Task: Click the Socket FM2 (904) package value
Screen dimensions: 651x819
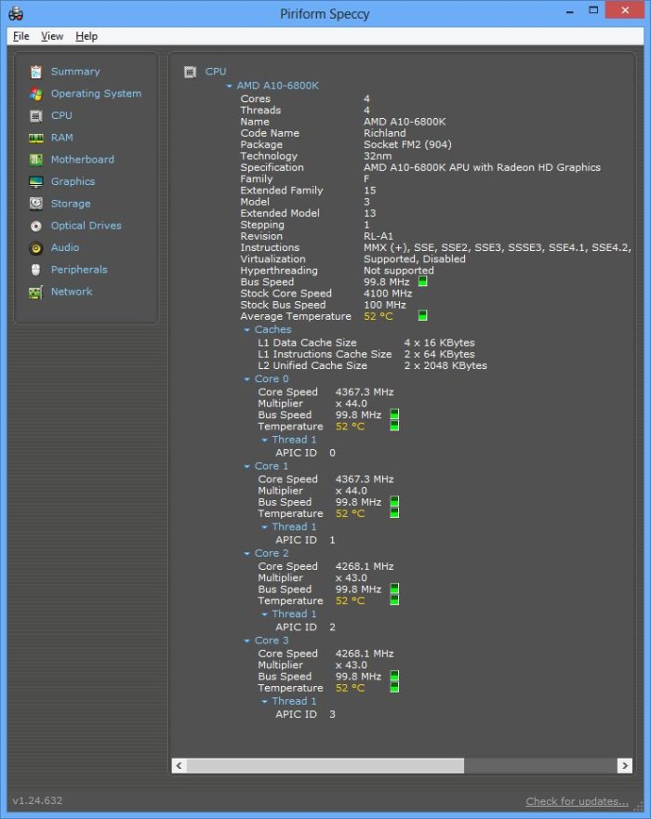Action: (x=407, y=145)
